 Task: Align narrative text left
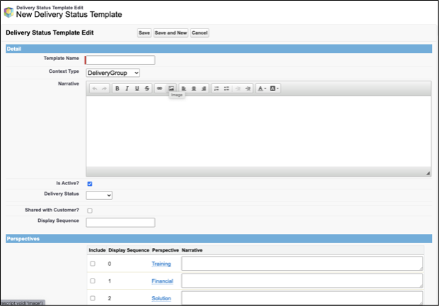[x=183, y=88]
